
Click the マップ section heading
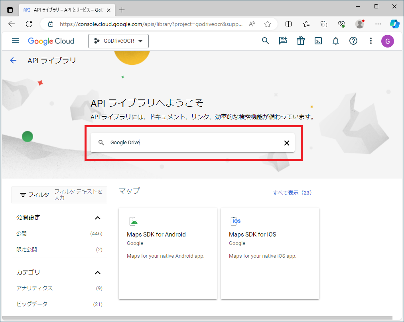pos(129,191)
